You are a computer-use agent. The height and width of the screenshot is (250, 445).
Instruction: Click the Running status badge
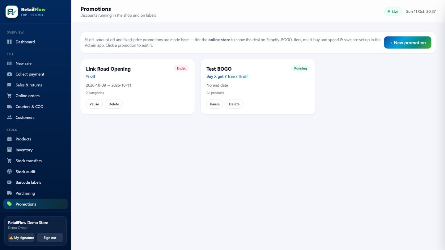(x=300, y=68)
